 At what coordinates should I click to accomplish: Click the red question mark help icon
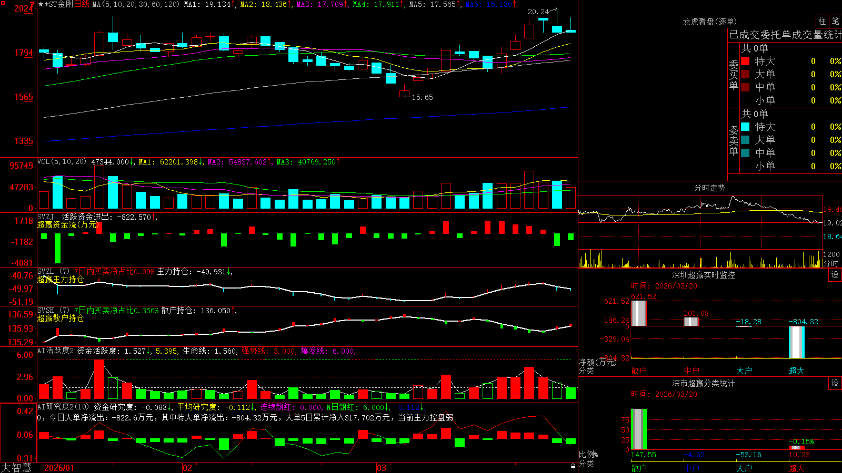[x=33, y=5]
